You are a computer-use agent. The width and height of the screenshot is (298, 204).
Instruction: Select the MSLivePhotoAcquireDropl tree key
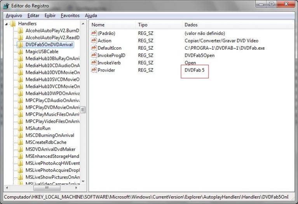[x=52, y=170]
